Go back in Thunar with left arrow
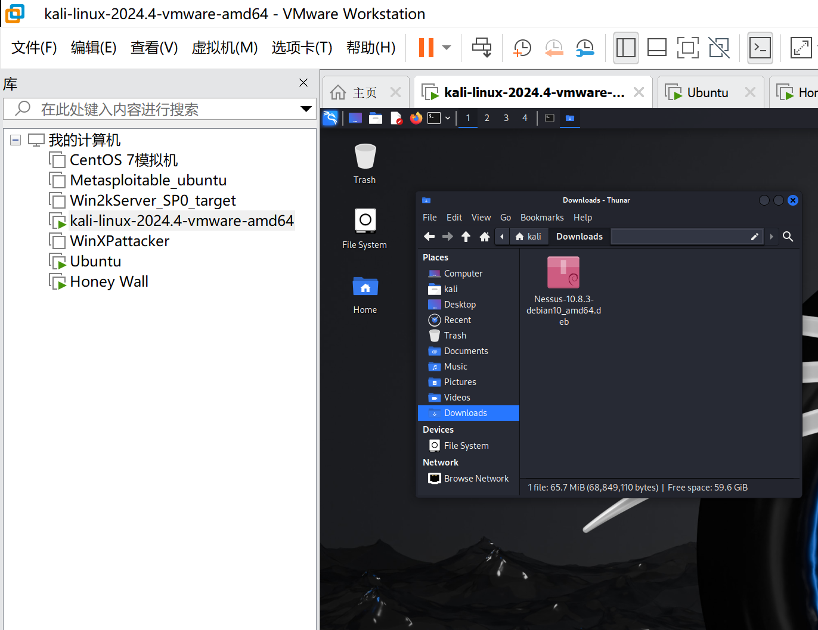Viewport: 818px width, 630px height. point(429,237)
